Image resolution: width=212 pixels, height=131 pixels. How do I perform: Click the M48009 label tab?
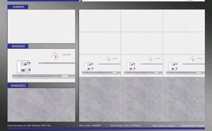point(18,7)
